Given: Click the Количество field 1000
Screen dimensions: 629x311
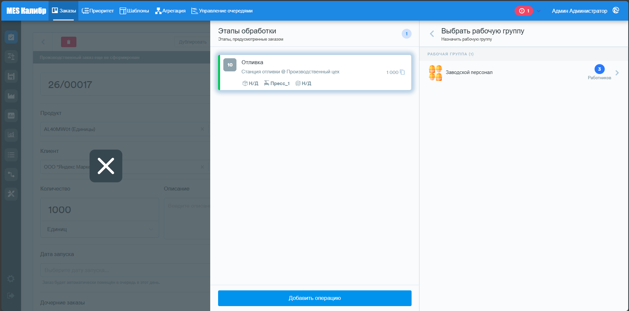Looking at the screenshot, I should point(100,210).
